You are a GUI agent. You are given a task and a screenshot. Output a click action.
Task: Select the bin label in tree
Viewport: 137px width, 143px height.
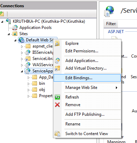42,83
